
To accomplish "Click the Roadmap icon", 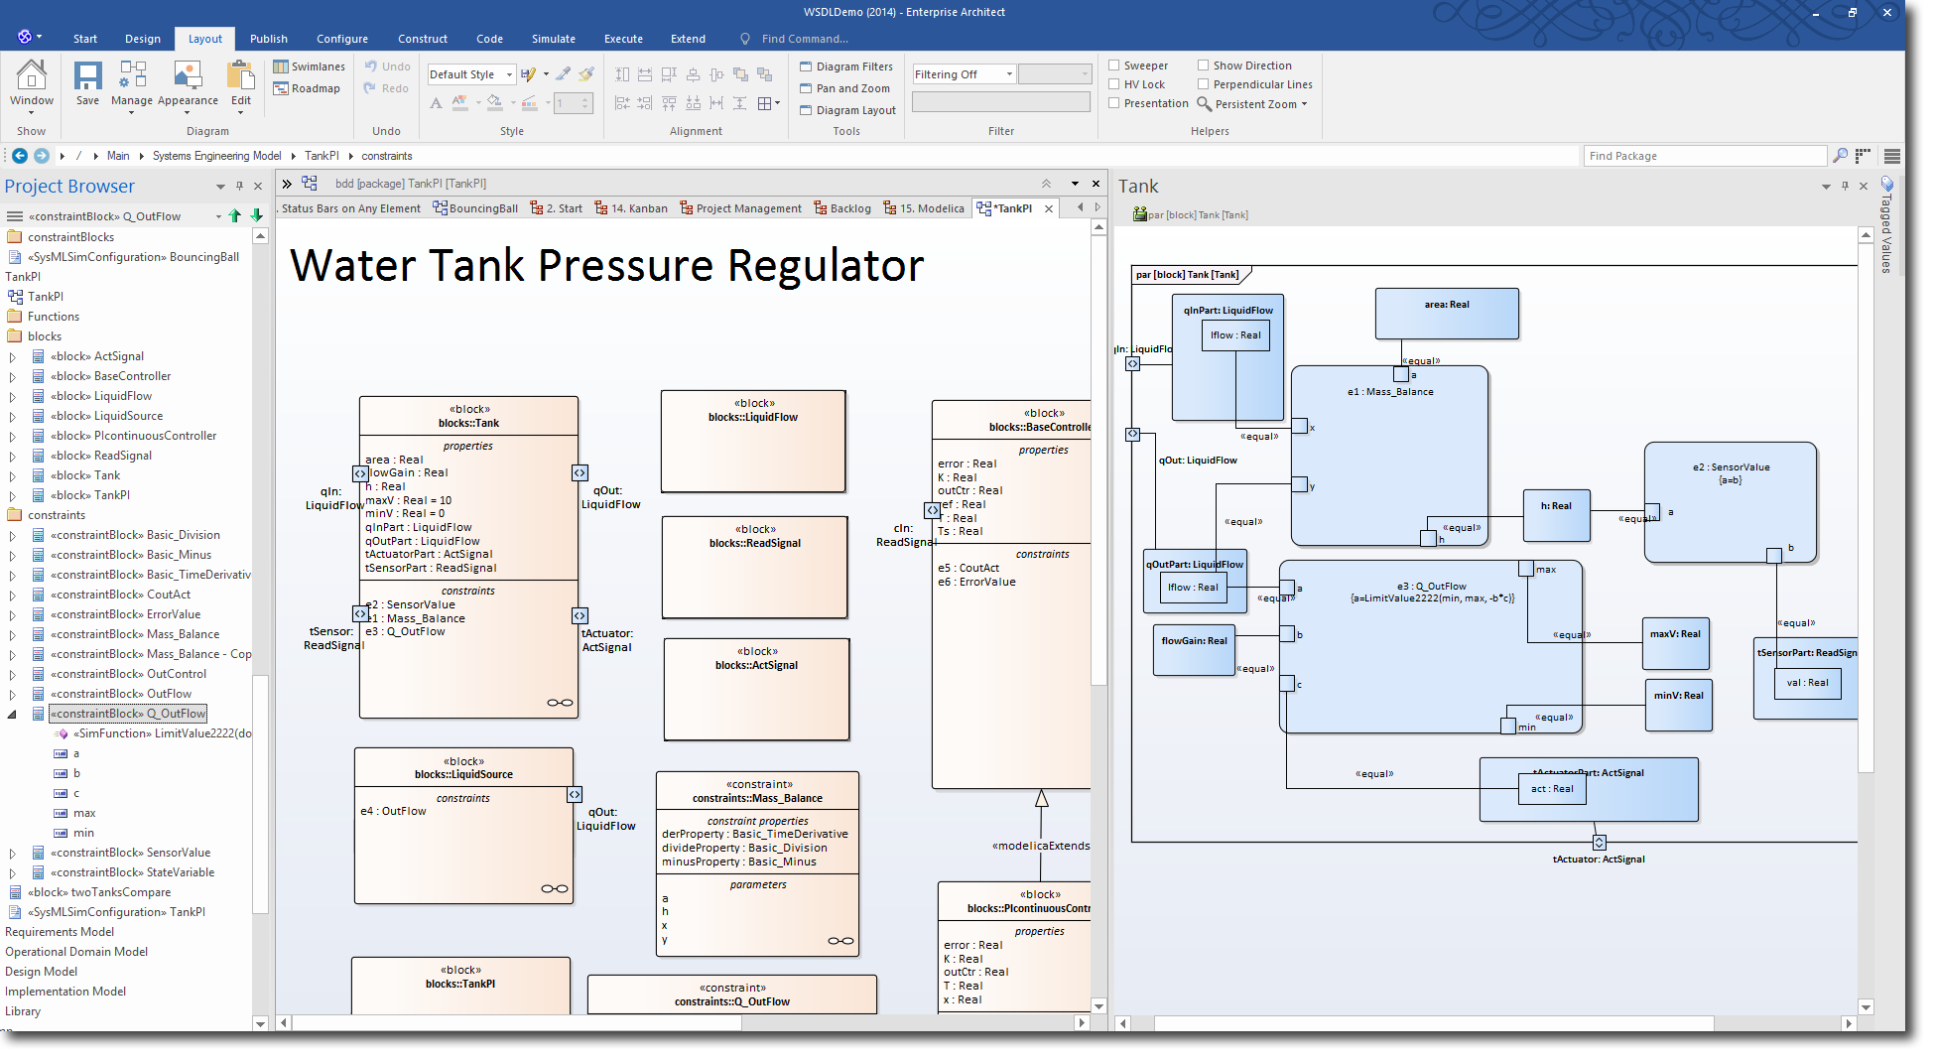I will [x=308, y=88].
